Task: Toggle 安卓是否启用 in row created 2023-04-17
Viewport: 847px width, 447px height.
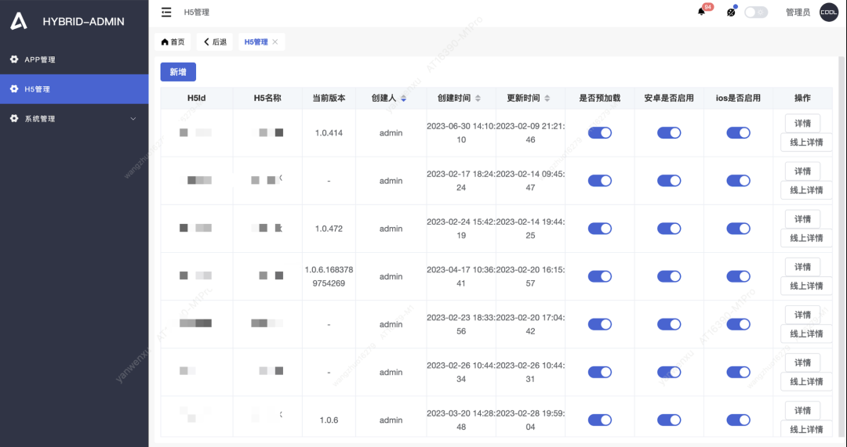Action: tap(669, 276)
